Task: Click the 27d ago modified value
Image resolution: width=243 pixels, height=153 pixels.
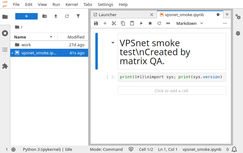Action: coord(77,45)
